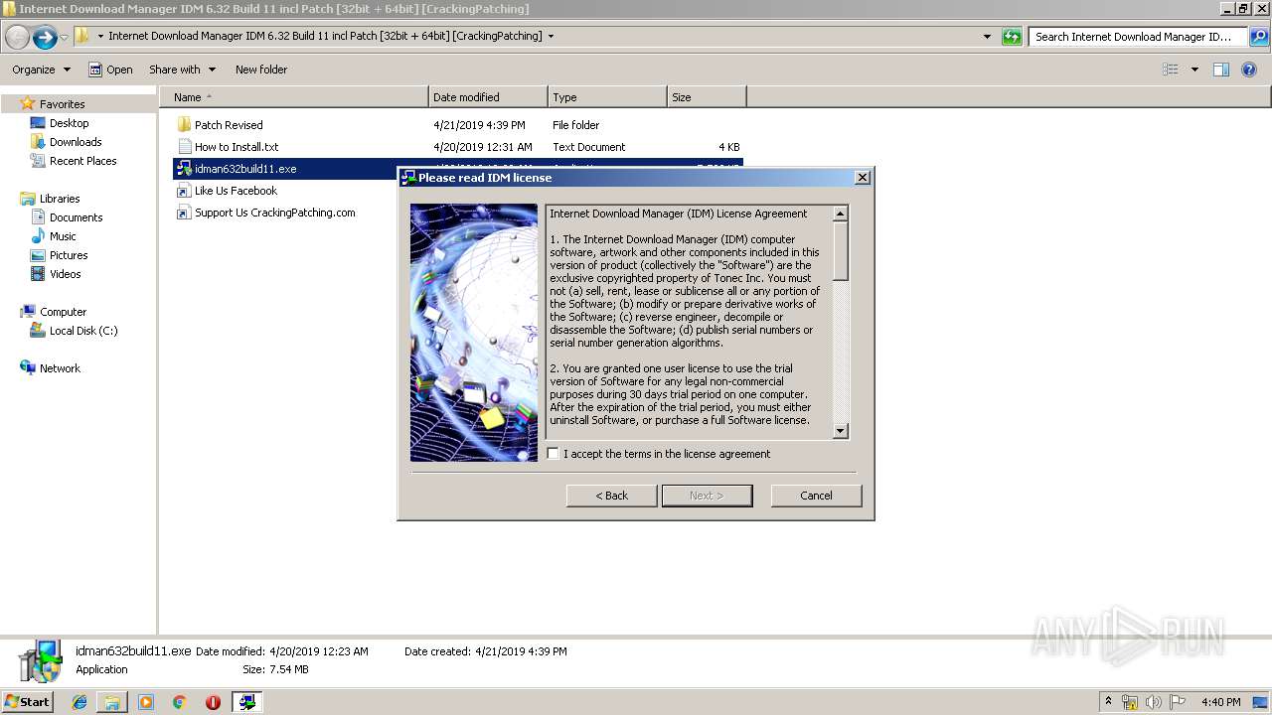1272x715 pixels.
Task: Click Open in Explorer toolbar
Action: coord(110,70)
